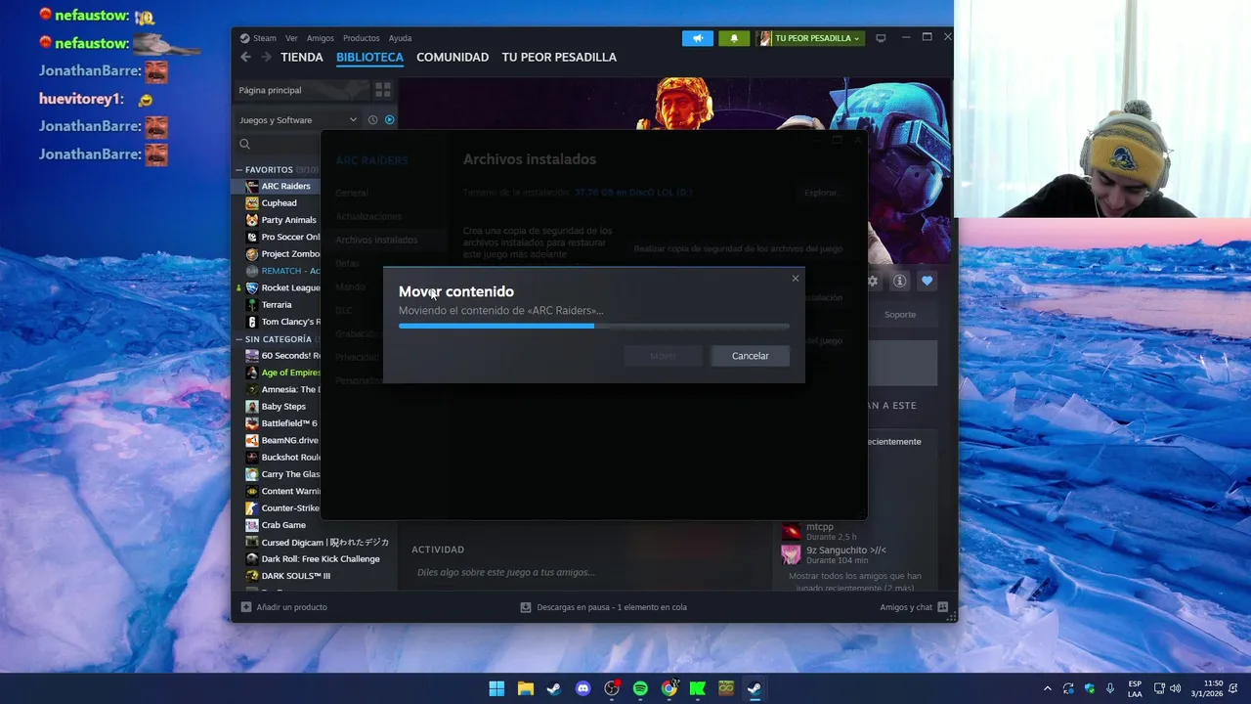The height and width of the screenshot is (704, 1251).
Task: Go forward with the Steam forward arrow
Action: [x=266, y=58]
